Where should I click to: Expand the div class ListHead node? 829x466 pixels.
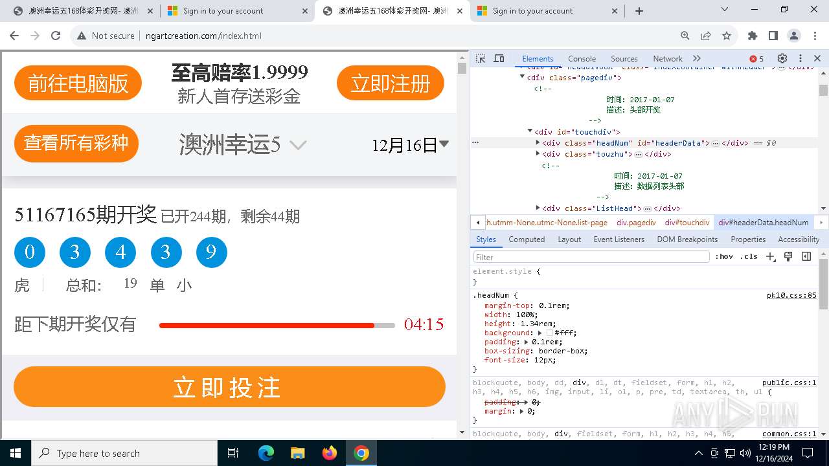pyautogui.click(x=538, y=208)
